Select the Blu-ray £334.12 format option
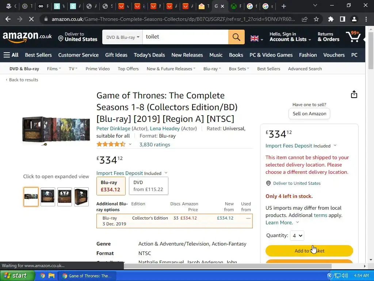 tap(111, 186)
